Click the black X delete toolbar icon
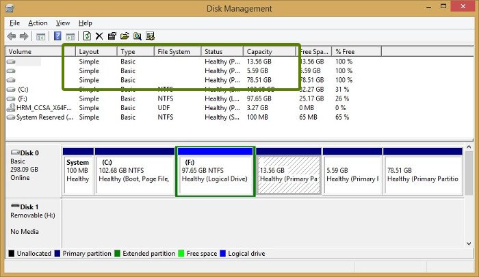479x277 pixels. pos(99,36)
